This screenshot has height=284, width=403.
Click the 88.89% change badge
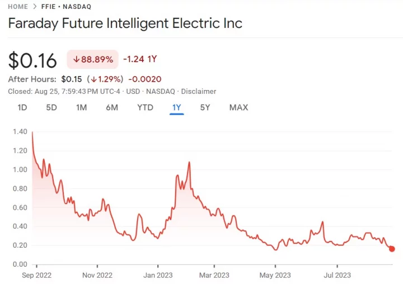coord(92,59)
